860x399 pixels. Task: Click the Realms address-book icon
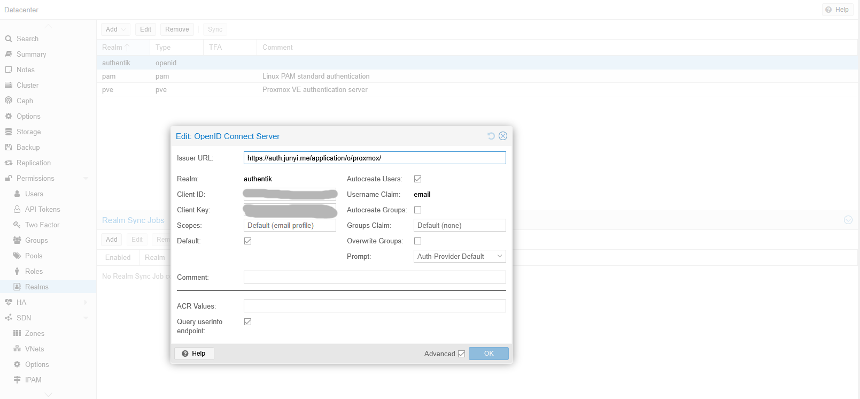(x=17, y=287)
